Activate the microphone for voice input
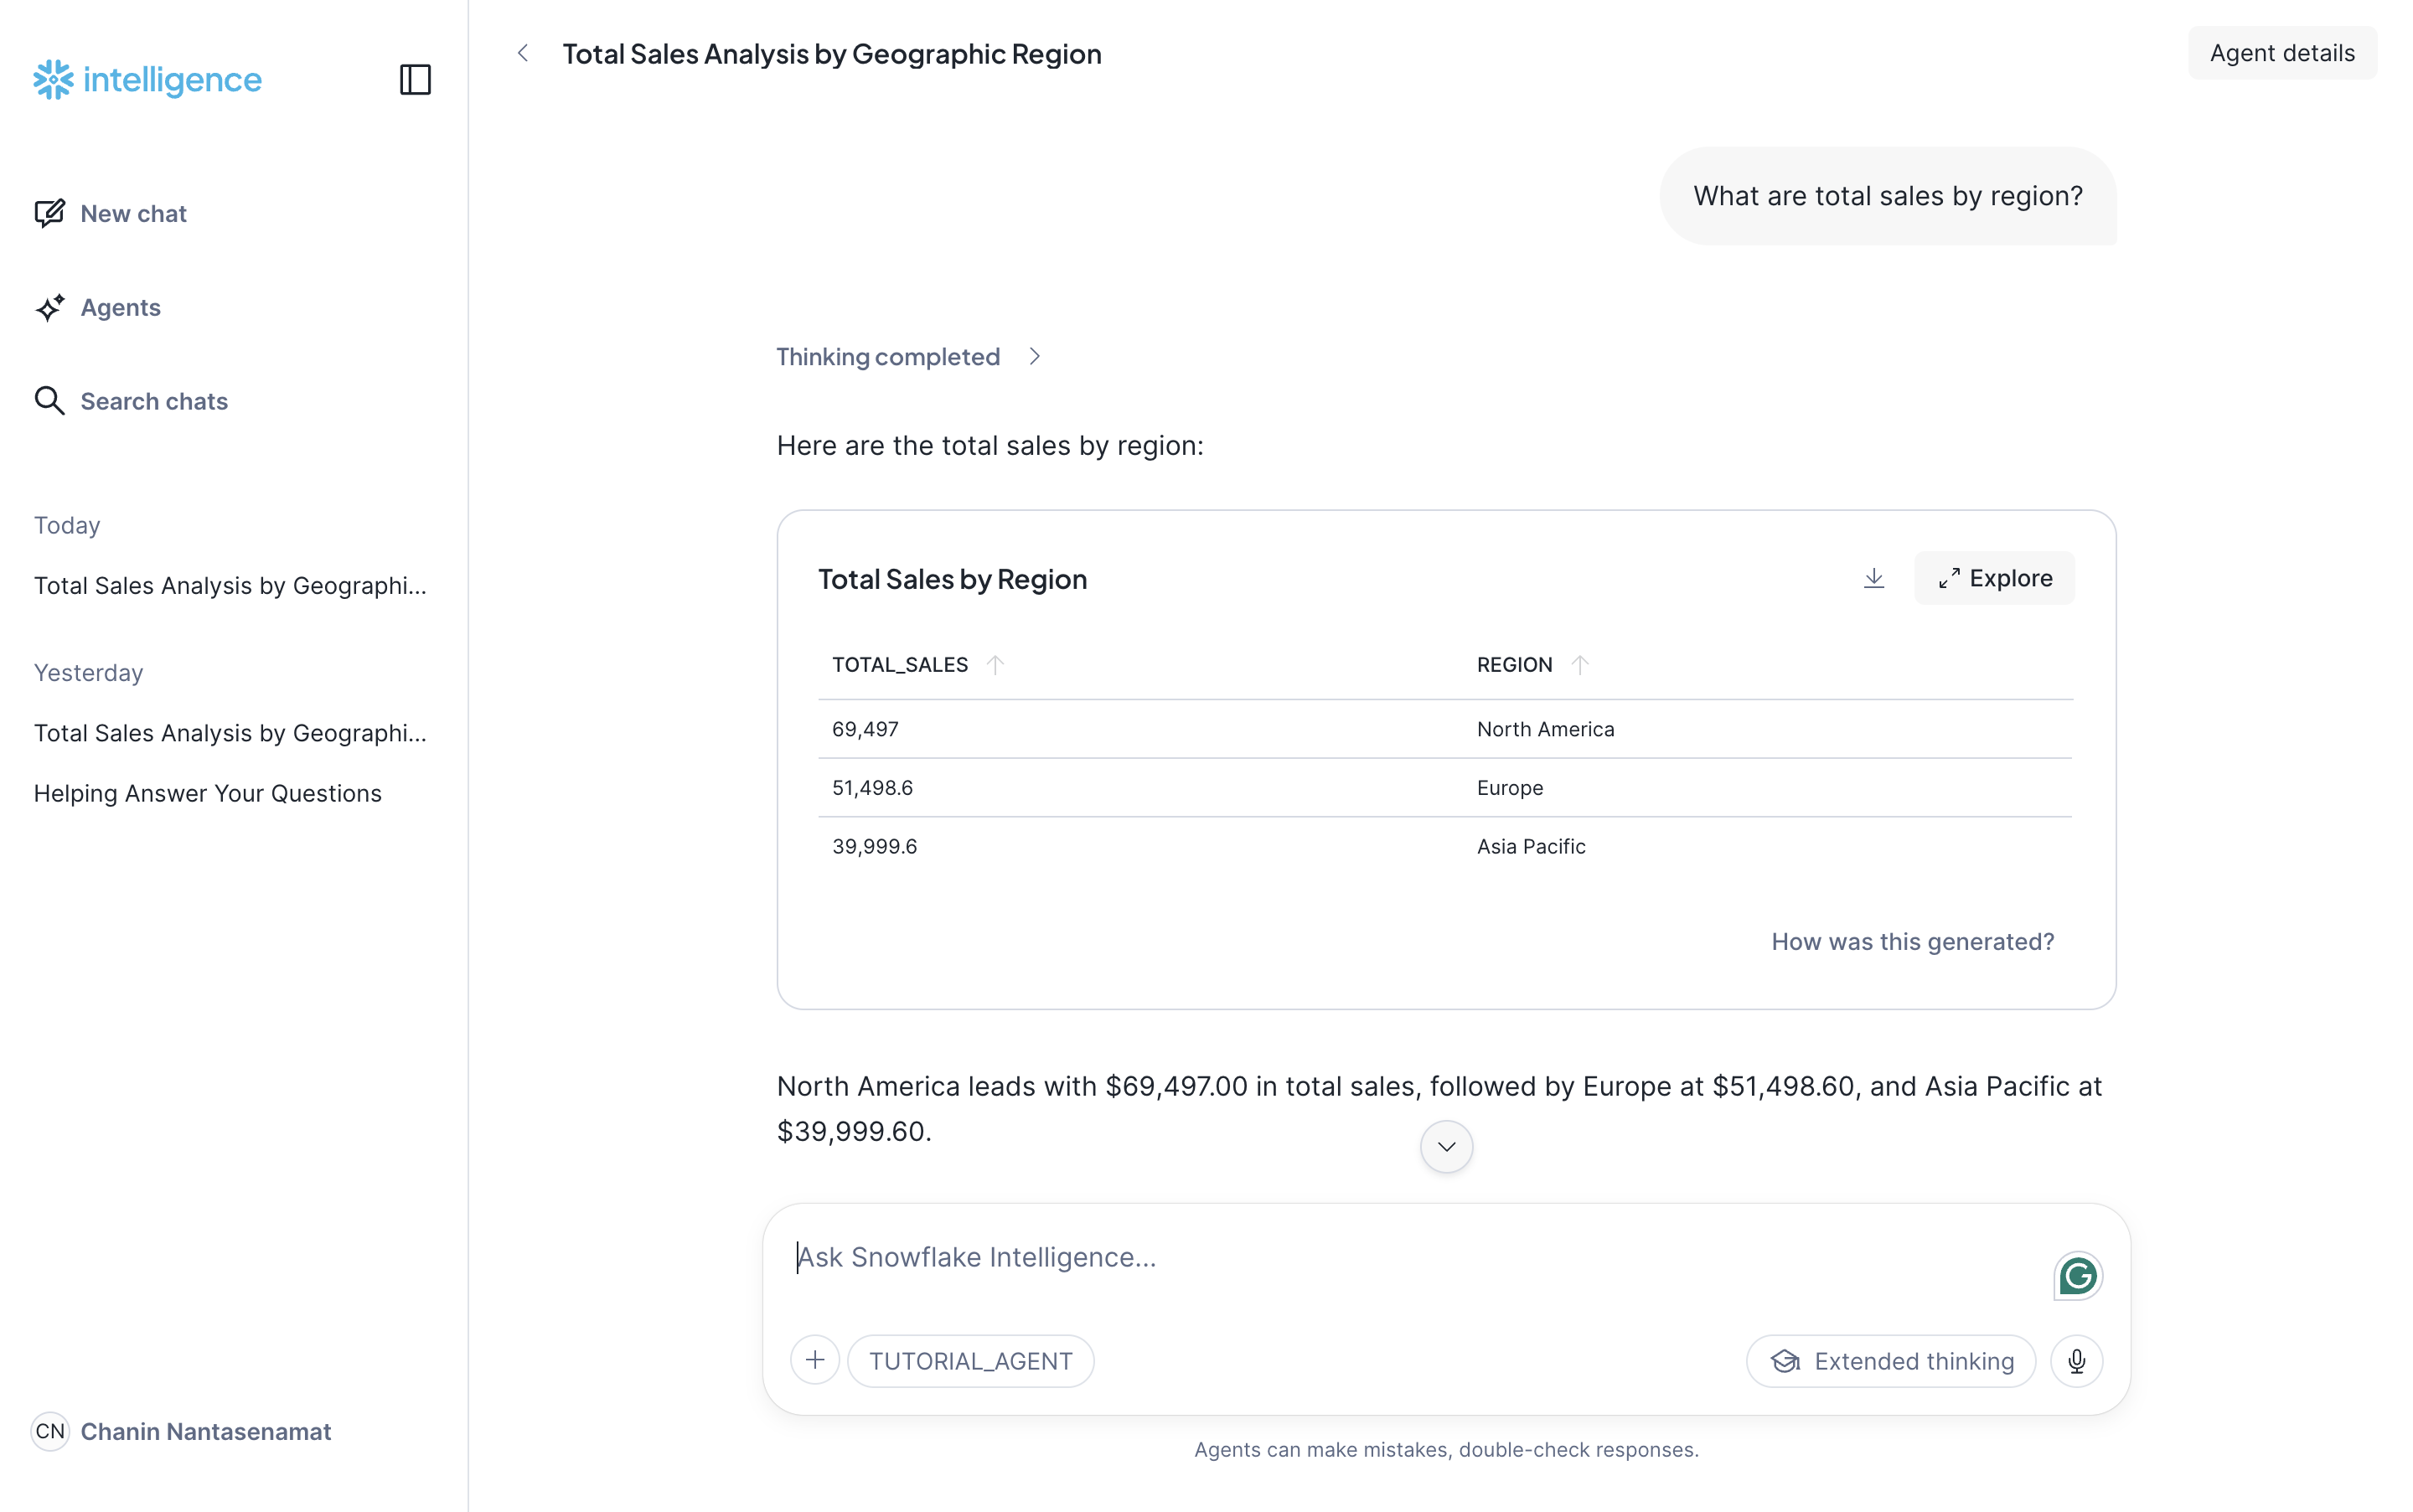 pos(2077,1360)
